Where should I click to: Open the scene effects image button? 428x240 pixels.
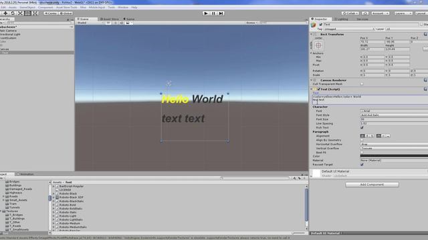[128, 23]
